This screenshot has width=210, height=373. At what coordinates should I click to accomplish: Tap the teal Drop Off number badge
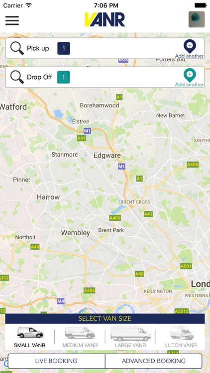pyautogui.click(x=64, y=77)
